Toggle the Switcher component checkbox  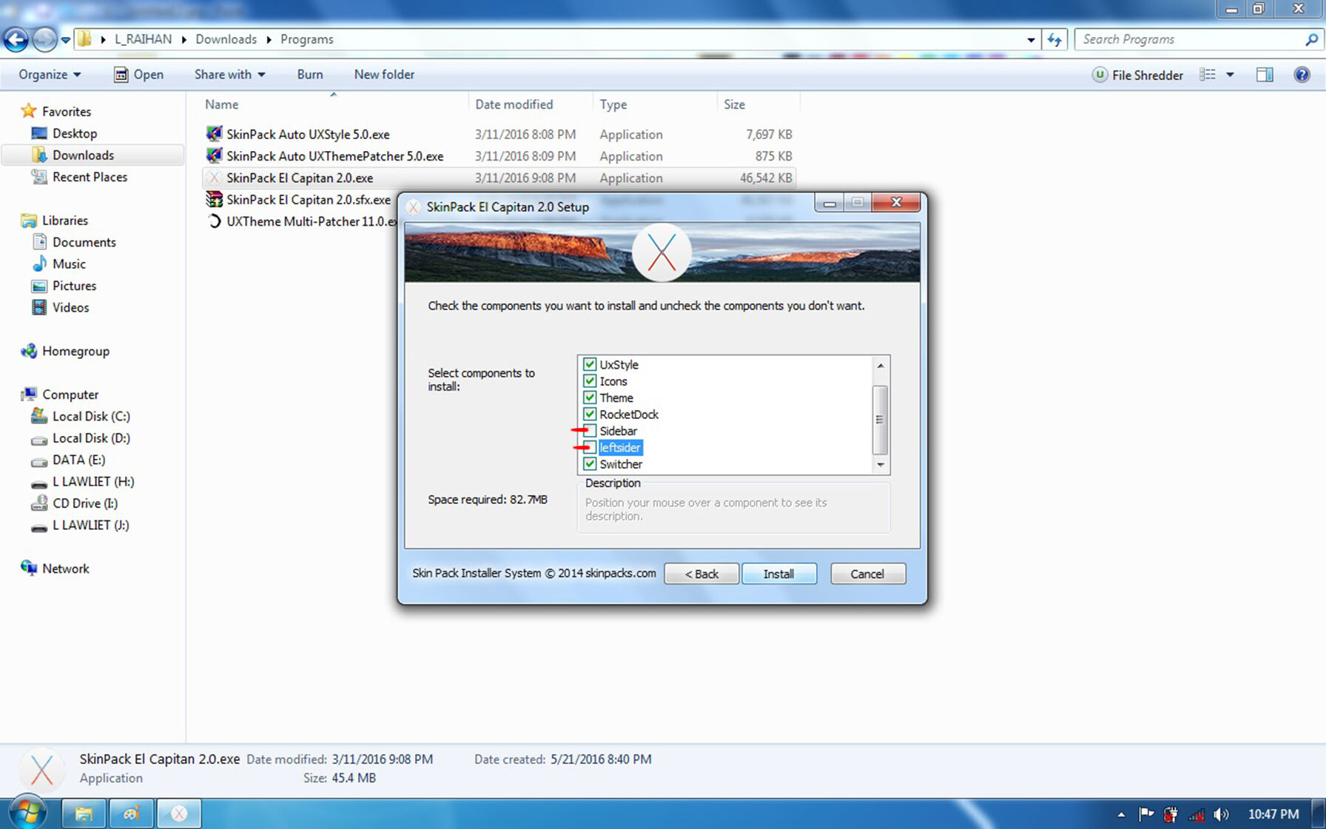[590, 464]
